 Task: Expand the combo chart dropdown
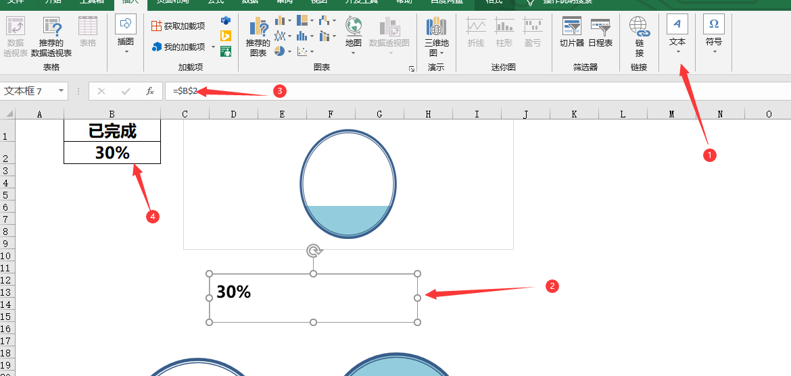334,36
